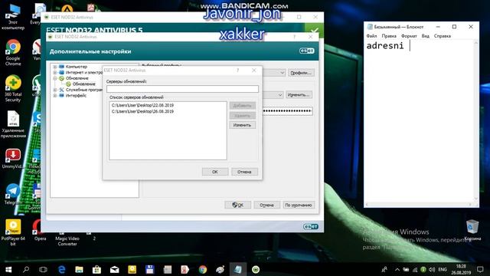490x276 pixels.
Task: Expand the Компьютер tree node
Action: coord(55,67)
